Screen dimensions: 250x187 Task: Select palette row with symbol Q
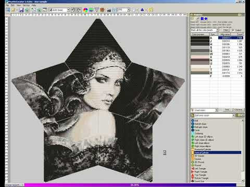point(217,50)
